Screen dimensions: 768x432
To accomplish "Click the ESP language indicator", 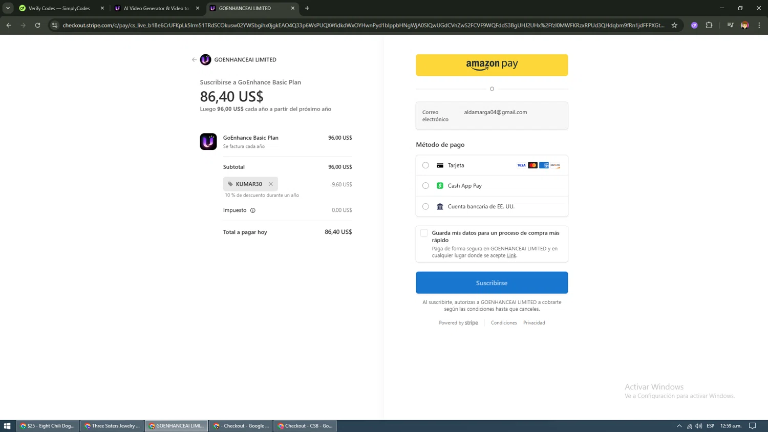I will (711, 426).
